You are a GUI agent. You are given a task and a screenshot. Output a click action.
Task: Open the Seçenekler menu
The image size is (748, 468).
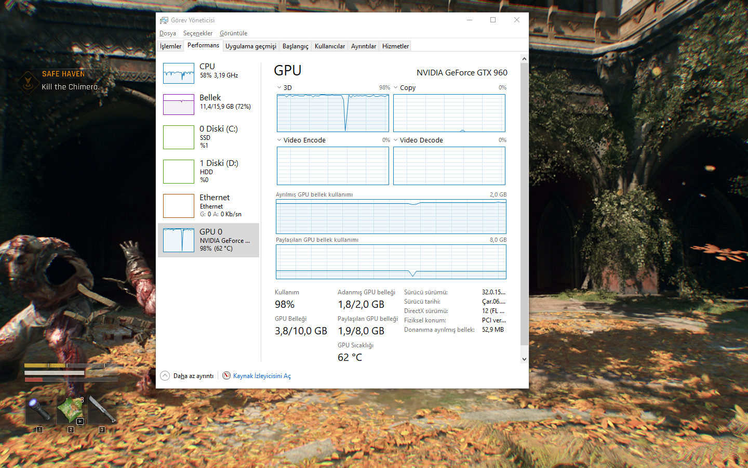click(x=198, y=33)
